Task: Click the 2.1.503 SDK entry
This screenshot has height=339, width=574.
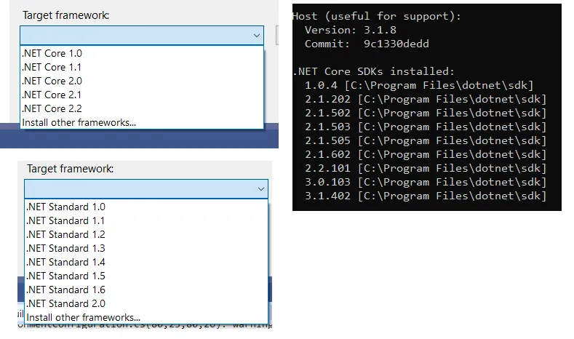Action: (x=426, y=127)
